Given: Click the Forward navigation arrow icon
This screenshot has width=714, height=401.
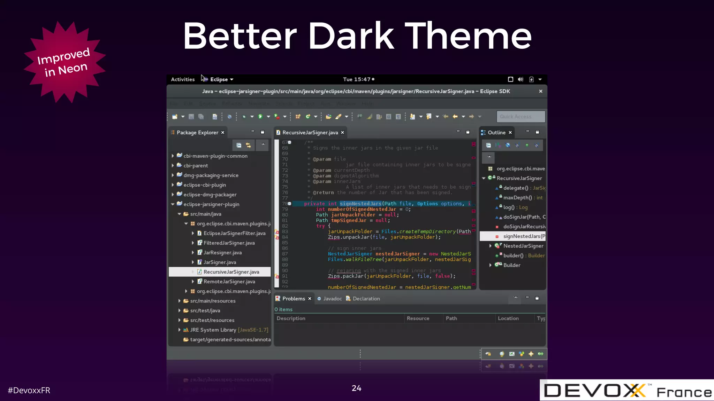Looking at the screenshot, I should [471, 117].
